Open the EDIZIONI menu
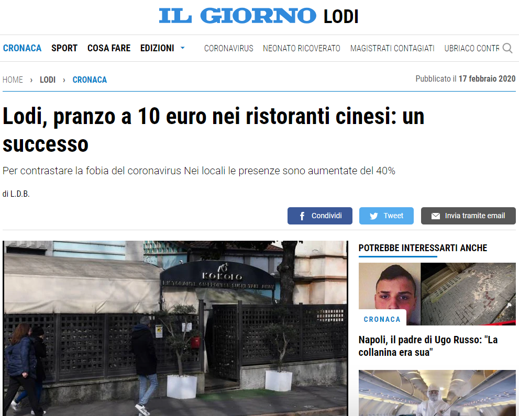 (157, 48)
